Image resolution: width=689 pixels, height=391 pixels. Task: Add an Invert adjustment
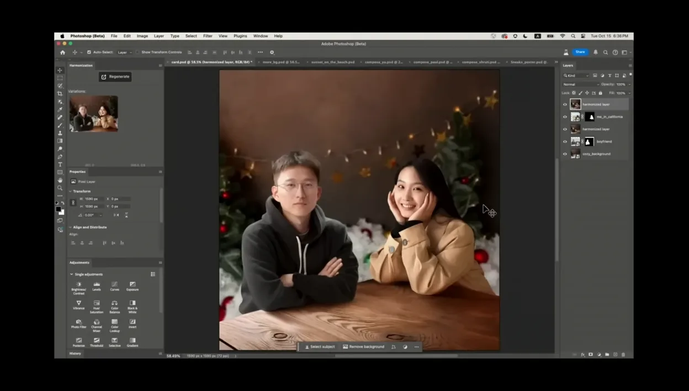132,324
